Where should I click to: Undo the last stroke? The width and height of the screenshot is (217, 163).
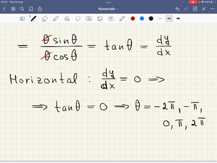tap(177, 9)
